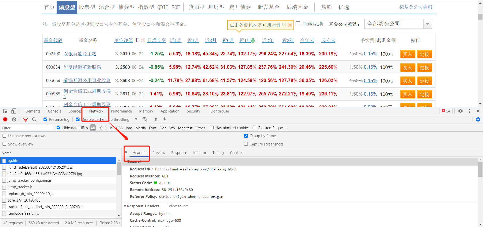The image size is (483, 227).
Task: Select core.js?v=20130408 request row
Action: [58, 200]
